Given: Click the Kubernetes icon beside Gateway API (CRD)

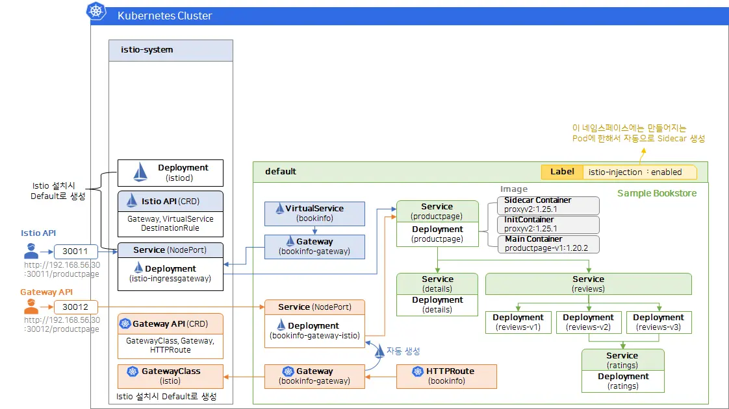Looking at the screenshot, I should click(x=124, y=323).
